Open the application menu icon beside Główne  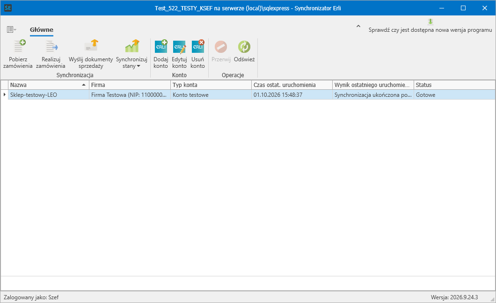coord(11,30)
